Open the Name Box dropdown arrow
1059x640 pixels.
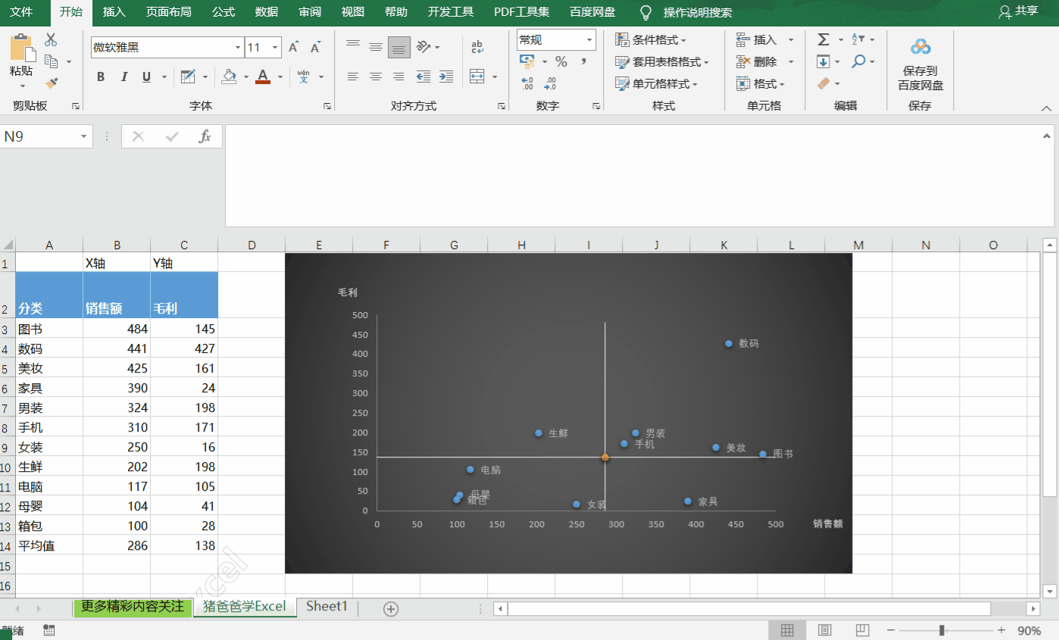click(x=83, y=136)
